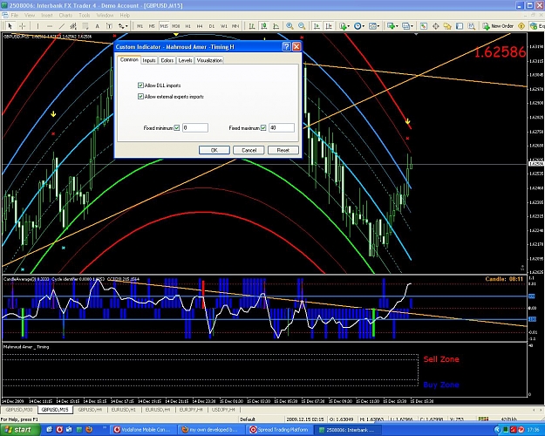Open the Market Watch window icon
This screenshot has height=436, width=545.
(x=424, y=26)
